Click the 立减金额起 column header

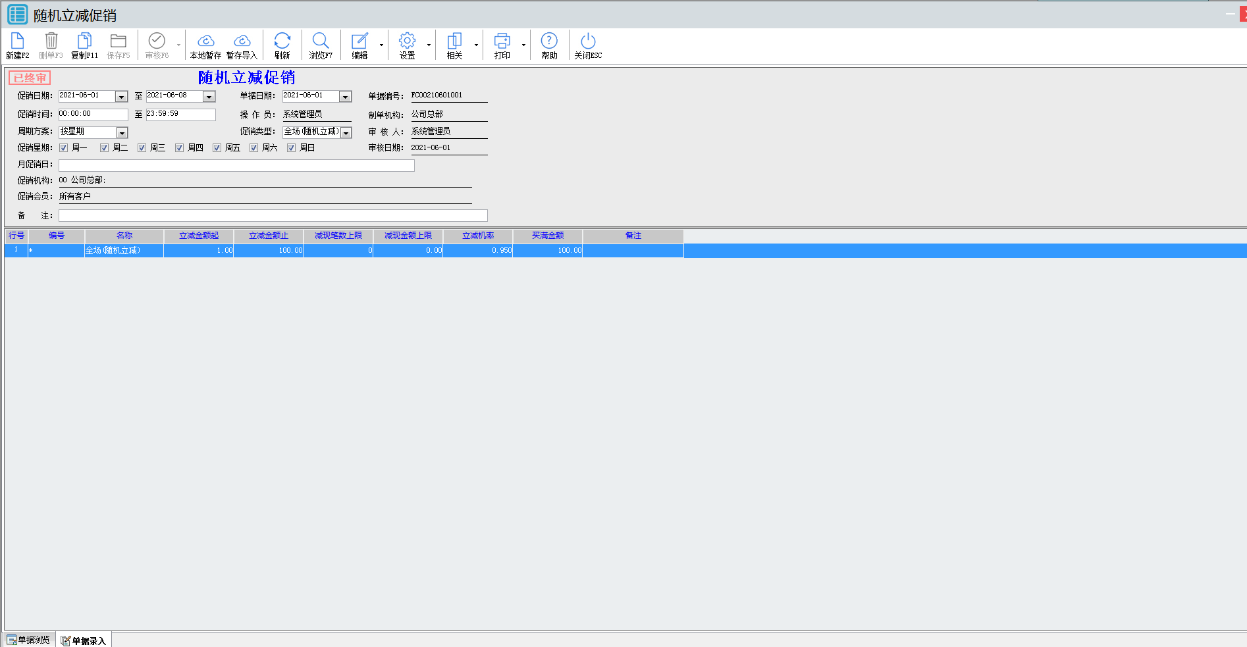198,236
